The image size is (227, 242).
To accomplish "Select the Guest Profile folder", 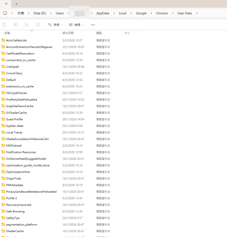I will click(x=14, y=119).
